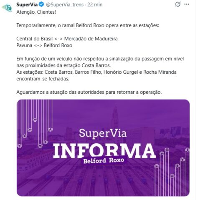The height and width of the screenshot is (200, 198).
Task: Click the sentence starting 'Temporariamente, o ramal'
Action: 88,25
